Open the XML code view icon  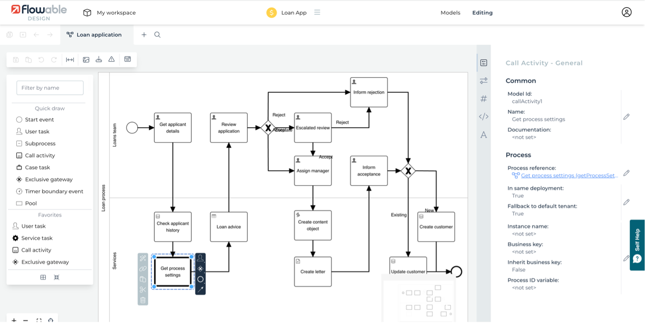[x=484, y=117]
